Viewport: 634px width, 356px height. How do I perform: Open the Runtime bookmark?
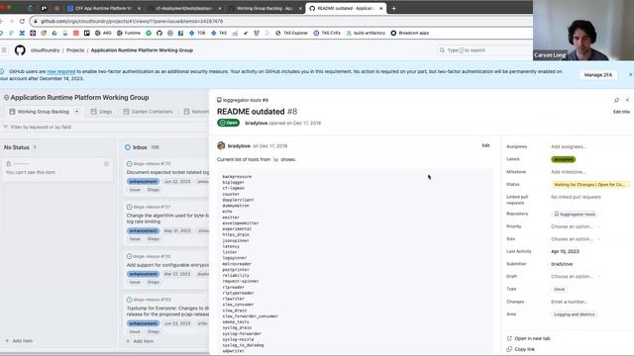(x=129, y=33)
